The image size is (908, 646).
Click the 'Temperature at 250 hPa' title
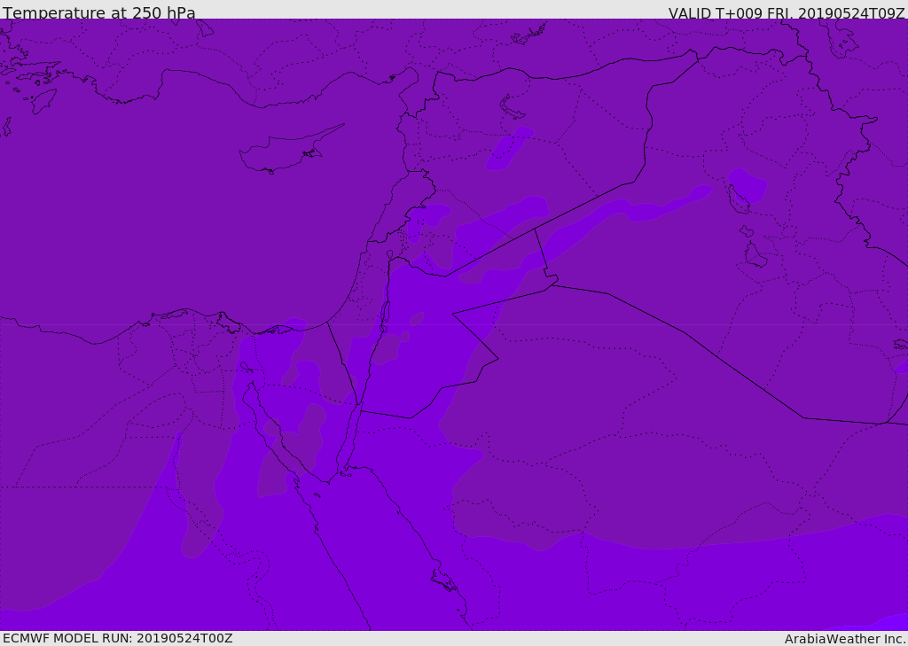pyautogui.click(x=99, y=12)
